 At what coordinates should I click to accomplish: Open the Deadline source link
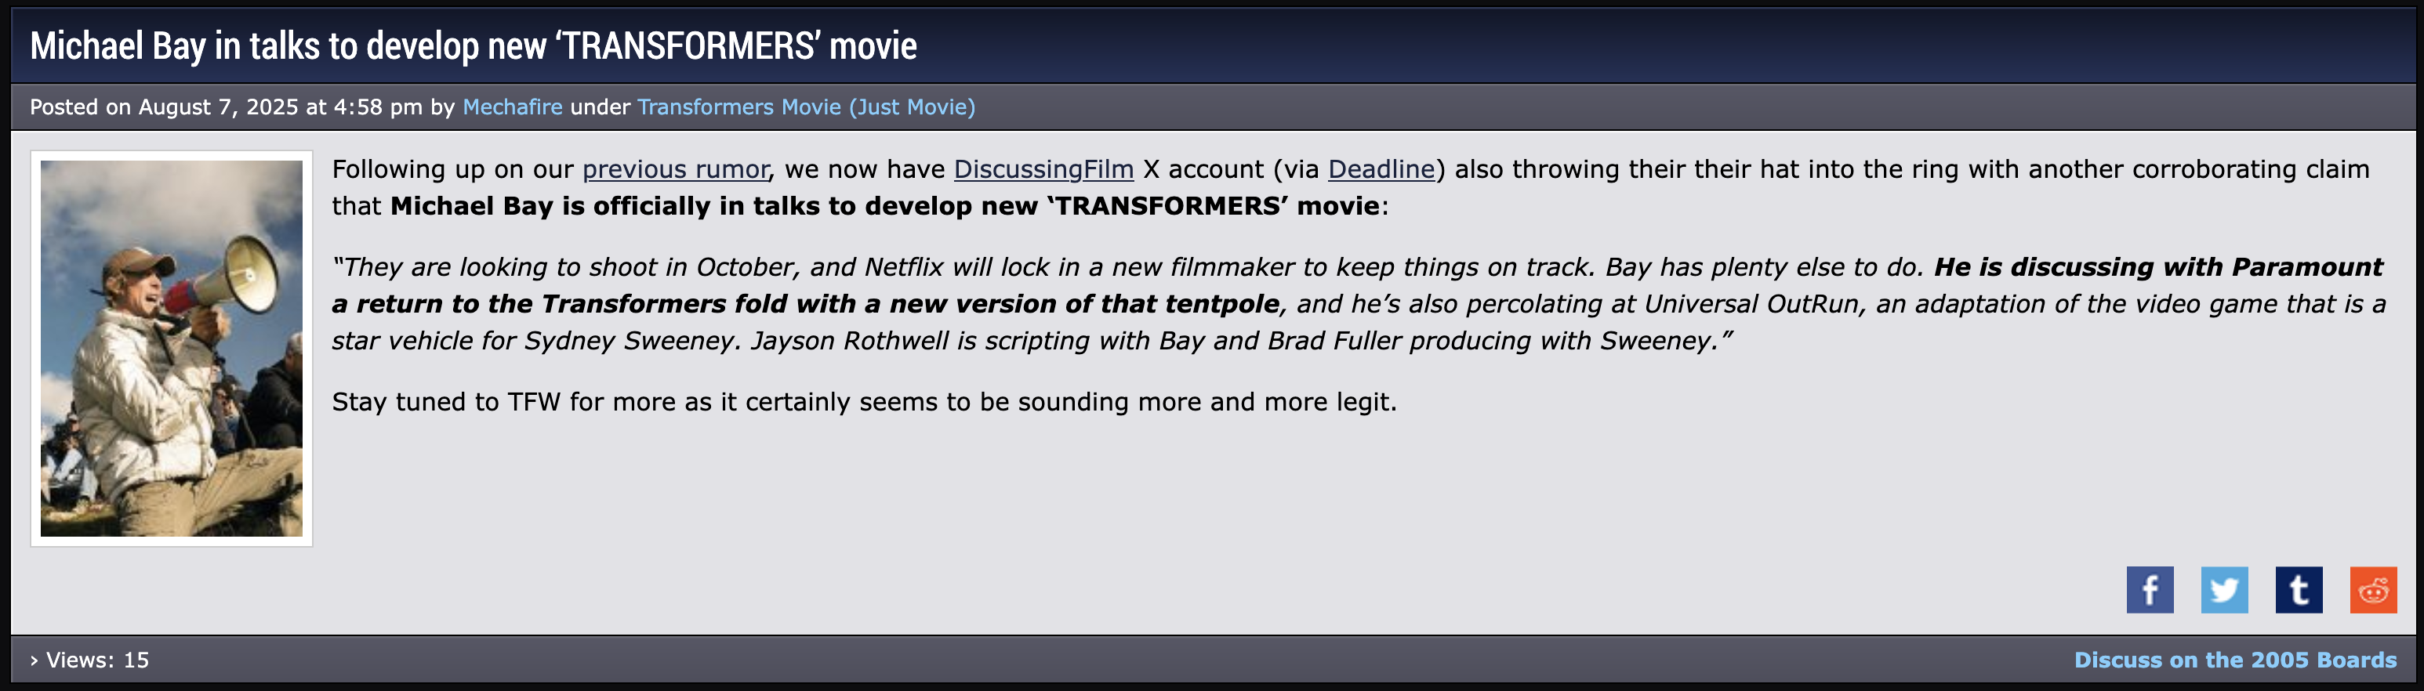point(1381,169)
